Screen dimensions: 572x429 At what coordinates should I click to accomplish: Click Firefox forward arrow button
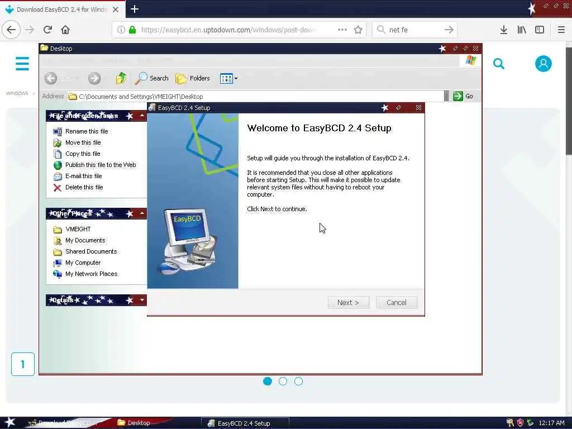(30, 30)
